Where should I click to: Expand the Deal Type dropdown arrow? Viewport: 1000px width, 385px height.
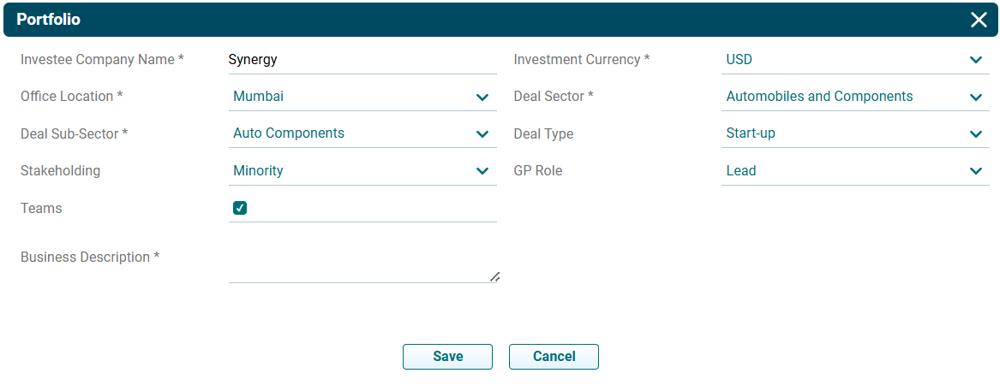click(975, 134)
